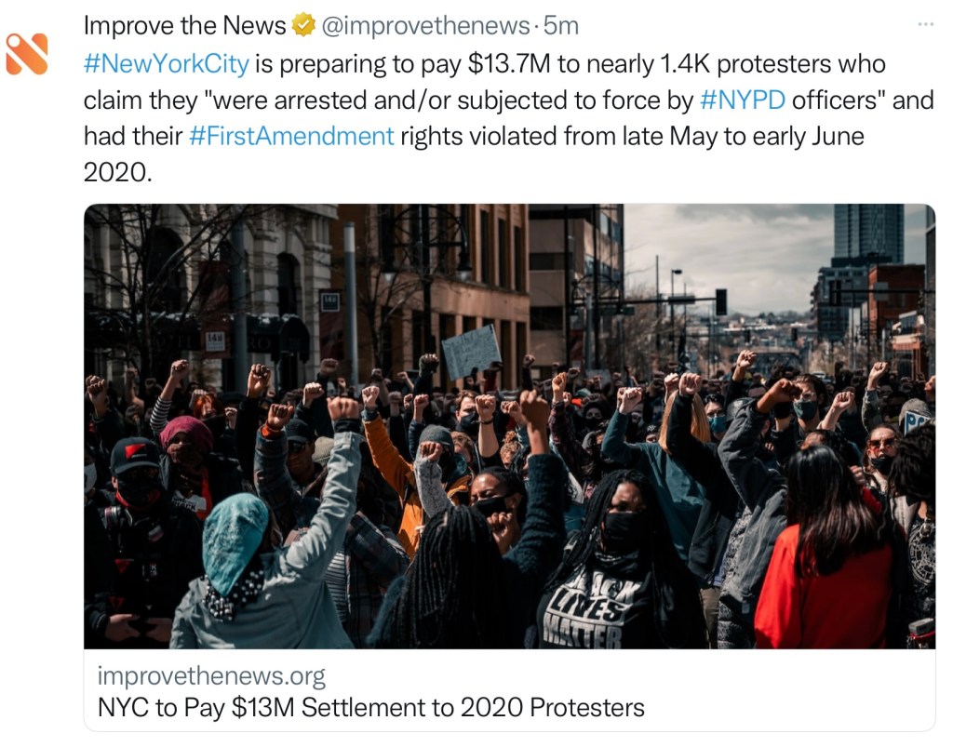953x747 pixels.
Task: Open the "NYC to Pay $13M Settlement" headline
Action: click(370, 707)
